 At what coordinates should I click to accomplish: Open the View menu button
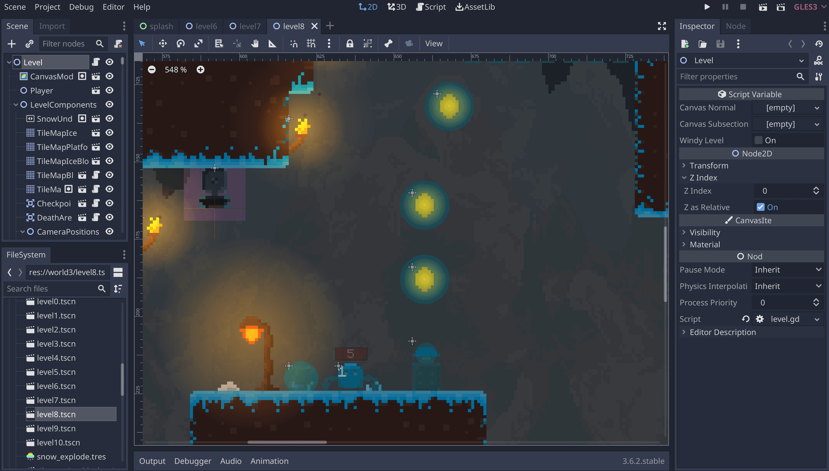click(433, 44)
